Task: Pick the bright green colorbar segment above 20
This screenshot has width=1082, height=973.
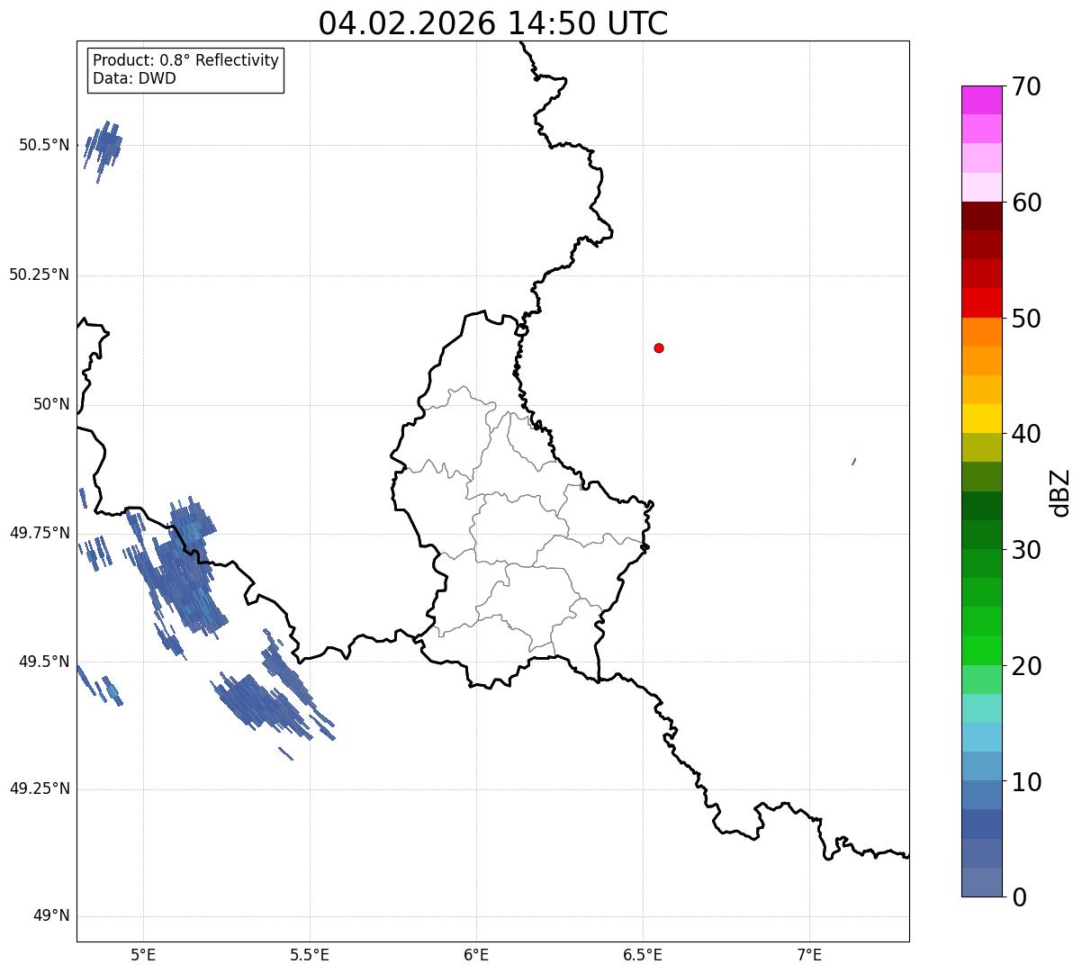Action: (x=981, y=650)
